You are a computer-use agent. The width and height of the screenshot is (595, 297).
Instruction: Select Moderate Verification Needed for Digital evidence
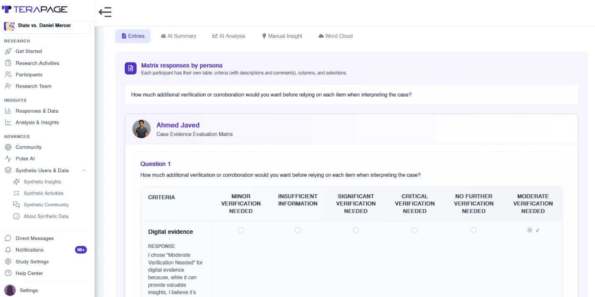click(530, 230)
